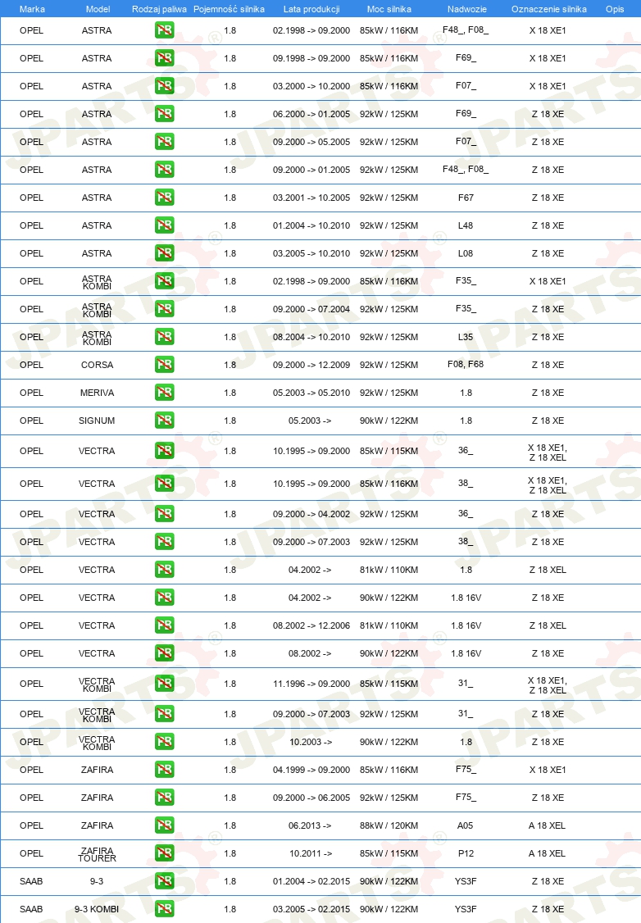
Task: Click fuel icon in ASTRA KOMBI 02.1998 row
Action: [164, 281]
